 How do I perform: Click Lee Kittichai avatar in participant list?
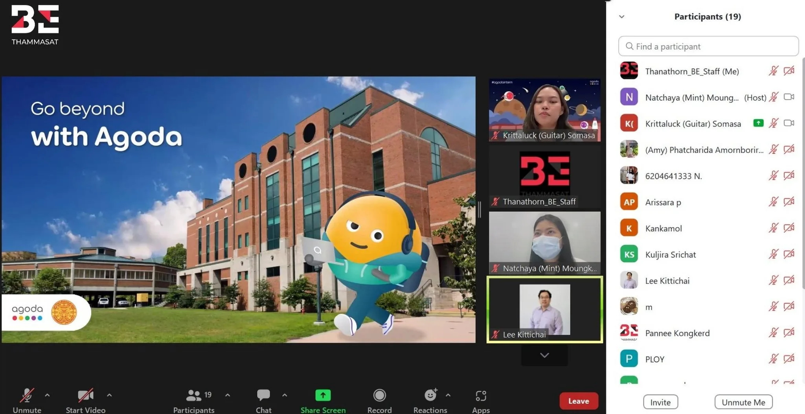(629, 280)
